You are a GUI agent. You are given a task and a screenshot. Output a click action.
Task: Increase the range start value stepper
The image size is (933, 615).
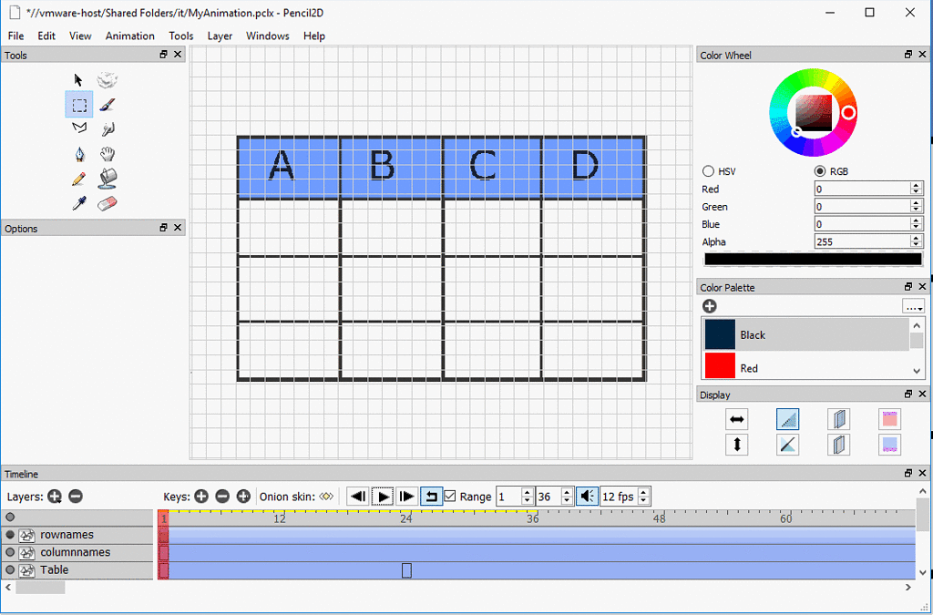point(527,492)
